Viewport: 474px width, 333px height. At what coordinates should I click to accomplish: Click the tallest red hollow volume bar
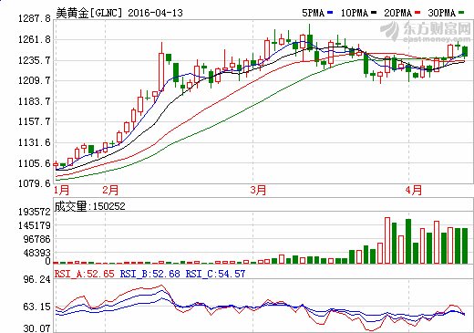coord(387,240)
